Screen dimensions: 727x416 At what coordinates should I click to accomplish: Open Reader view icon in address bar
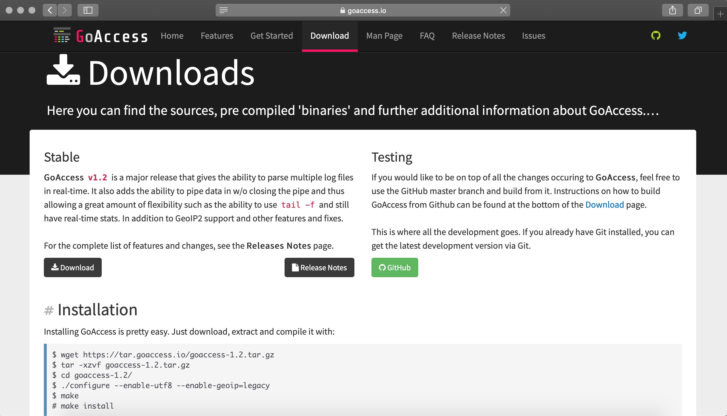[x=223, y=10]
